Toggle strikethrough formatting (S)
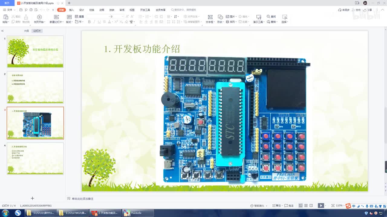The width and height of the screenshot is (387, 217). [104, 22]
